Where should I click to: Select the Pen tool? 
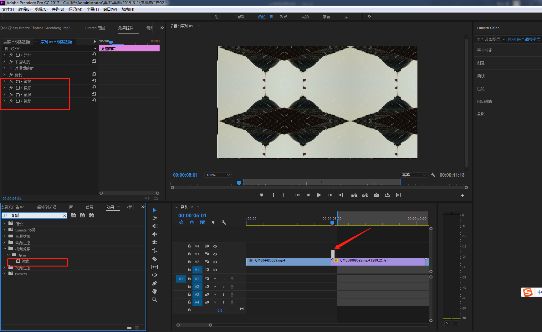point(155,283)
